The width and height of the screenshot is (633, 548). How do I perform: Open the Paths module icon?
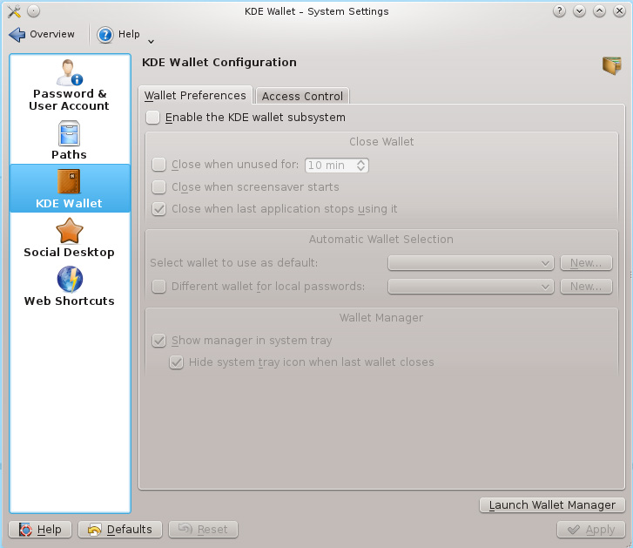click(x=69, y=133)
